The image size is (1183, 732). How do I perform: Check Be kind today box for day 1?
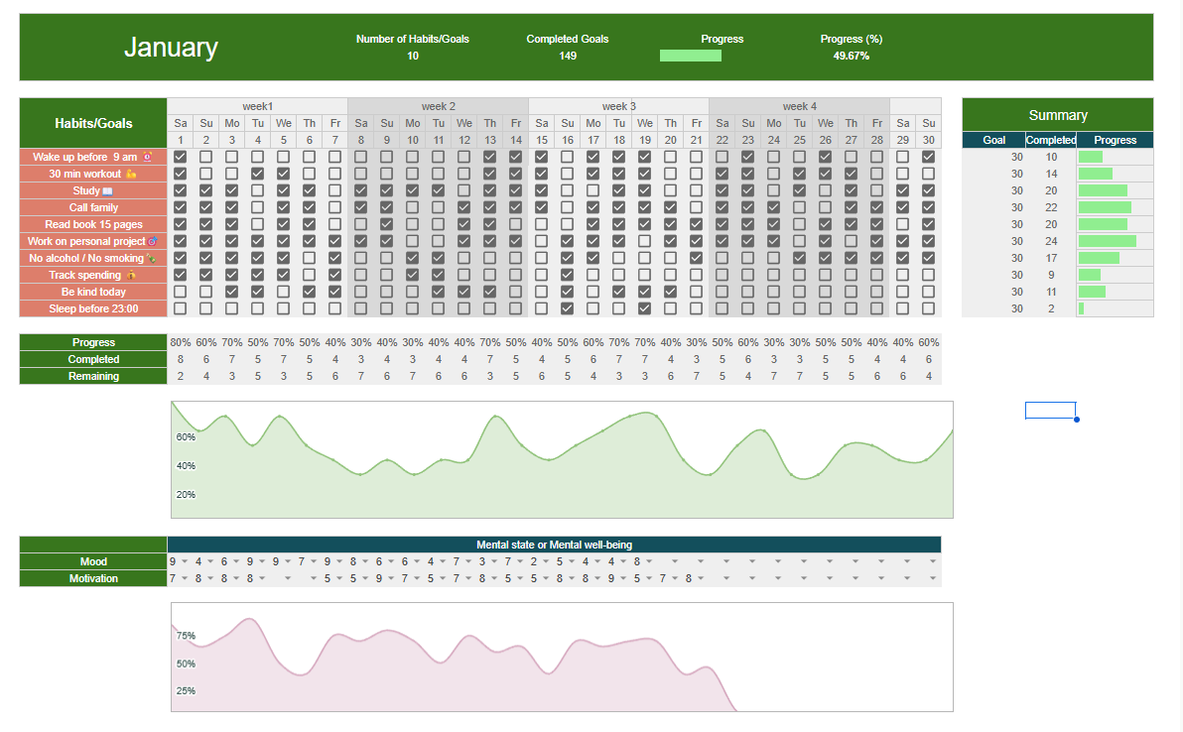point(180,292)
